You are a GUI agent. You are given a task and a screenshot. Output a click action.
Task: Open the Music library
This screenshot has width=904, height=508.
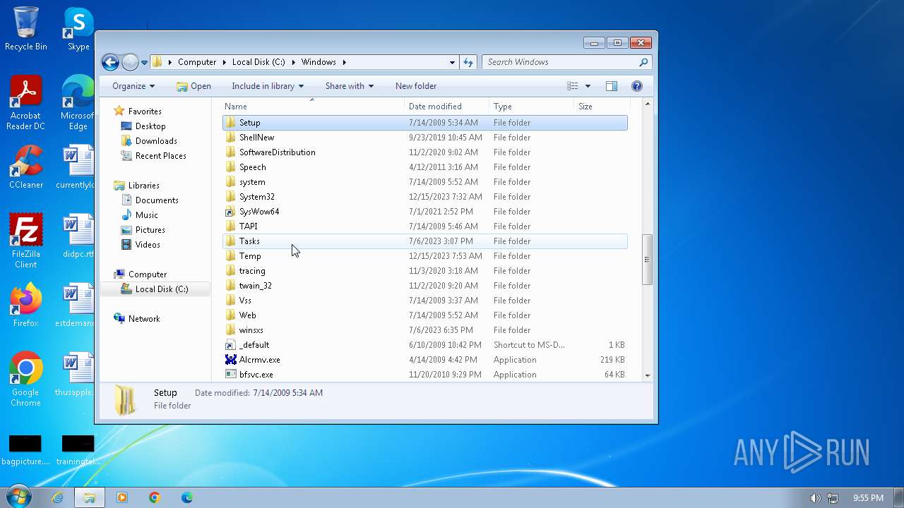(147, 215)
